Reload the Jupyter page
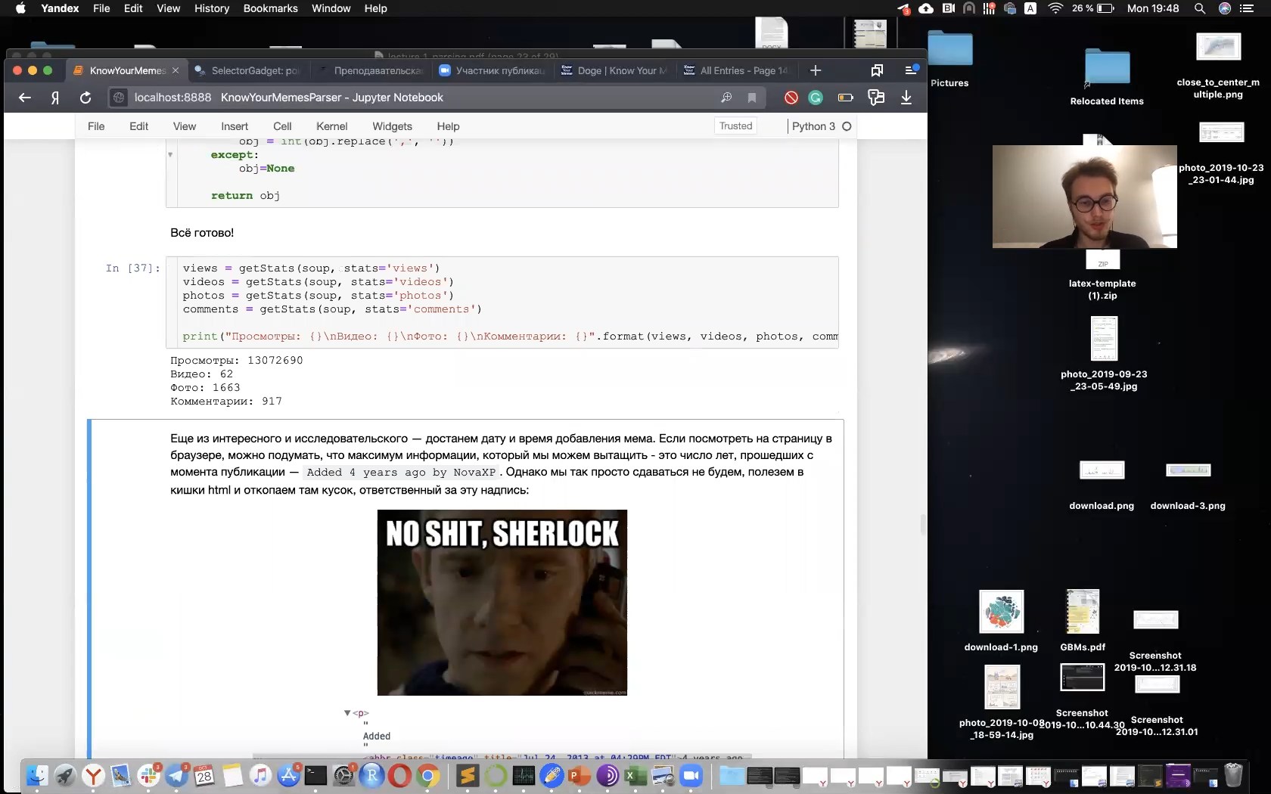The width and height of the screenshot is (1271, 794). point(85,98)
